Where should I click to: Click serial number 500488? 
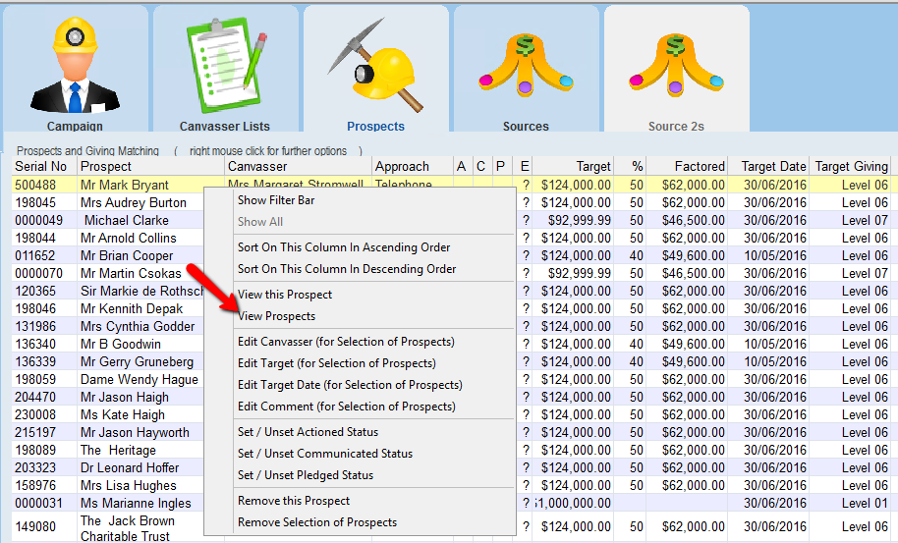[35, 185]
